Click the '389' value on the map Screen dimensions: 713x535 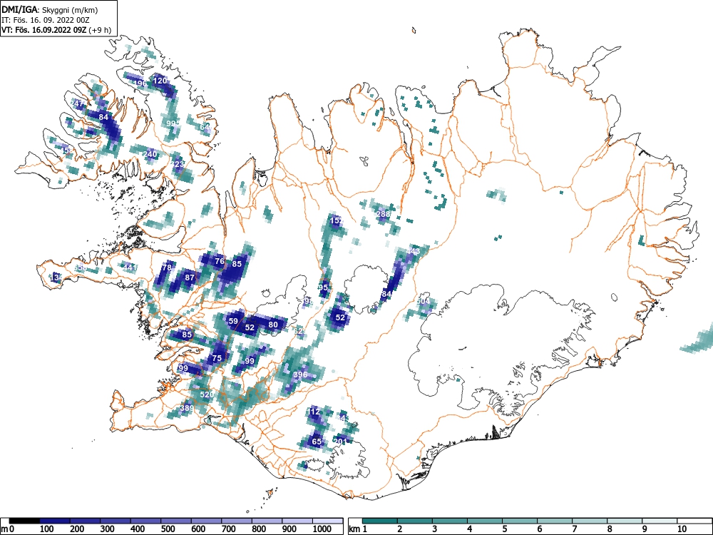coord(187,408)
